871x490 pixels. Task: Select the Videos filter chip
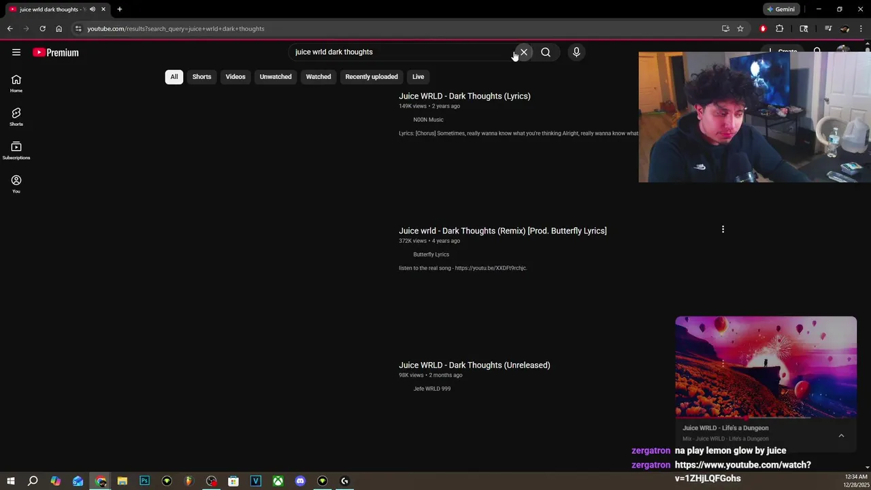235,77
